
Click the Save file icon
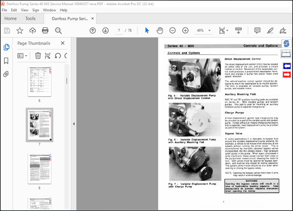click(x=7, y=30)
